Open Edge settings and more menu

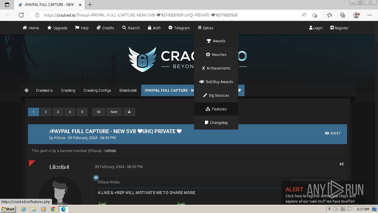pyautogui.click(x=370, y=15)
